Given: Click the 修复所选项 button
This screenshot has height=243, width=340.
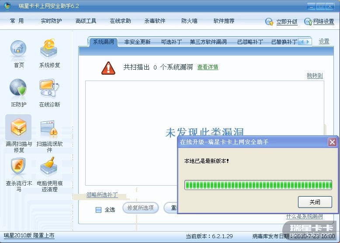Looking at the screenshot, I should (x=141, y=208).
